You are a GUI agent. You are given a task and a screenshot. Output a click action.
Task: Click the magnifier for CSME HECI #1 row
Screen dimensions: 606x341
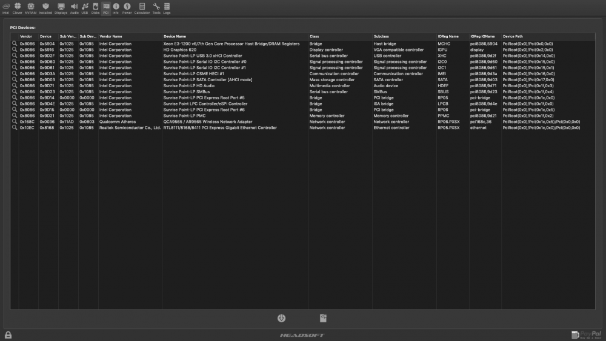(x=15, y=73)
